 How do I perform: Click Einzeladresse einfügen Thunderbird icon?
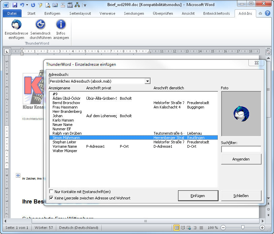pos(16,25)
